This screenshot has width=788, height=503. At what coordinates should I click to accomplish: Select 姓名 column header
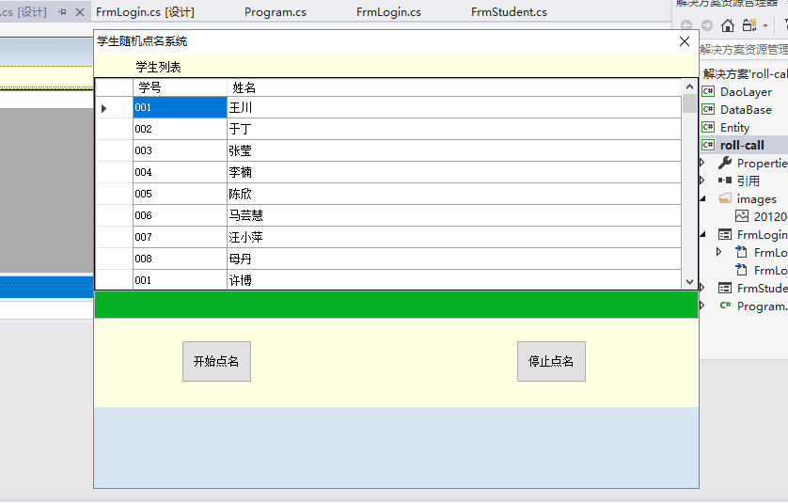(x=454, y=87)
